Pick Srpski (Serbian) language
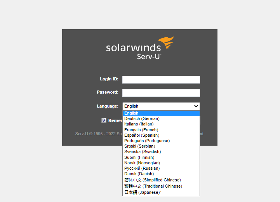This screenshot has width=280, height=202. click(161, 146)
